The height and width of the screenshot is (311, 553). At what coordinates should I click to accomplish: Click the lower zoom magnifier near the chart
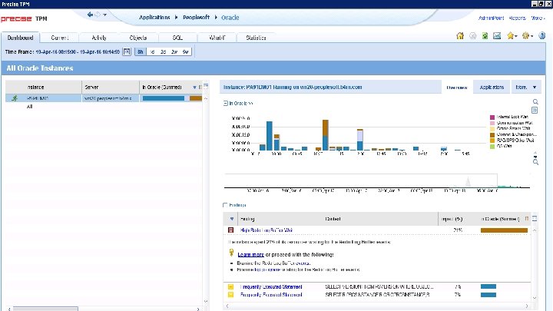(535, 162)
